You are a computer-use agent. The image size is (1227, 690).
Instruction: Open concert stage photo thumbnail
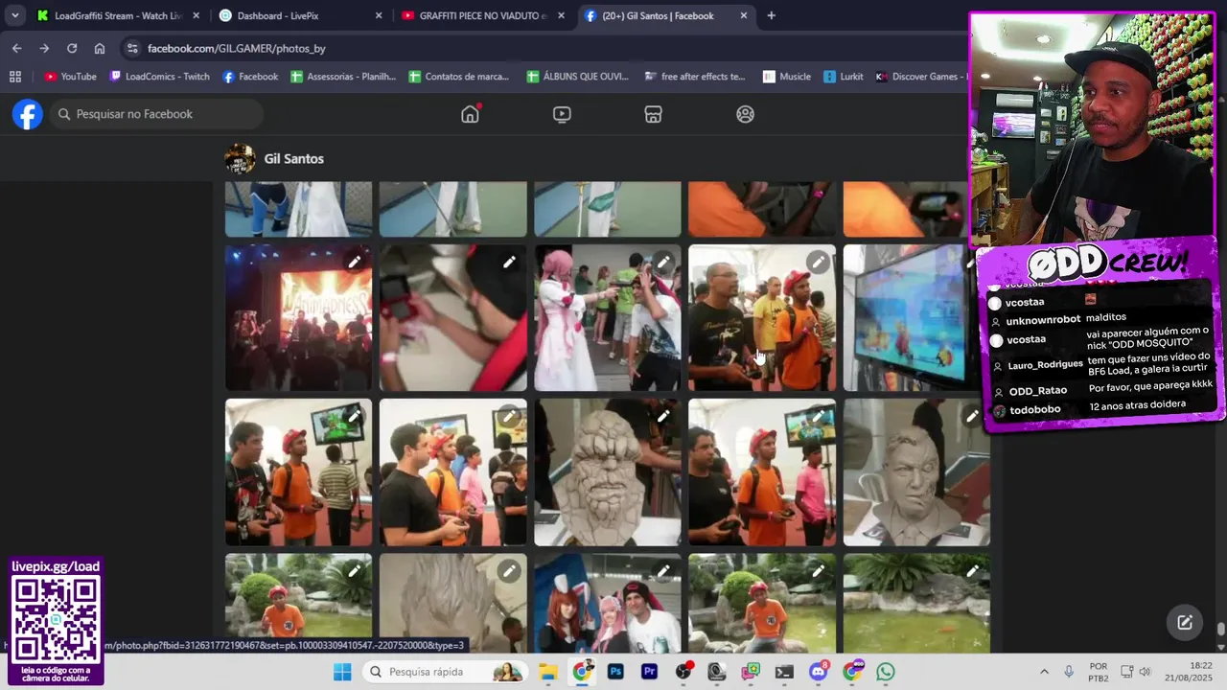pyautogui.click(x=298, y=318)
